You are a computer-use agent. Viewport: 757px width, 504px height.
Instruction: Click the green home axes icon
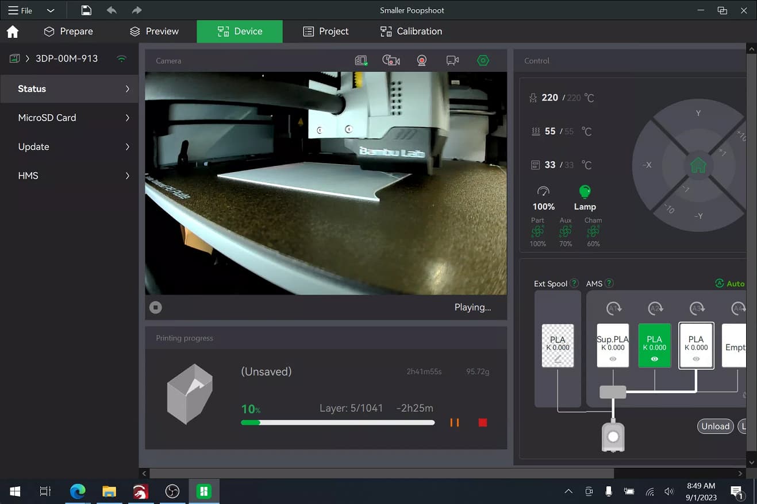tap(698, 165)
